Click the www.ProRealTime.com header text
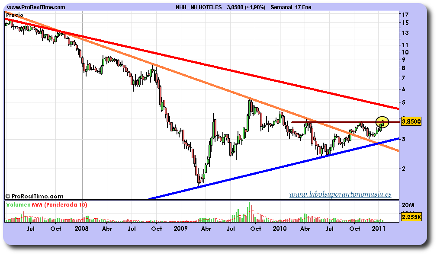 [36, 7]
